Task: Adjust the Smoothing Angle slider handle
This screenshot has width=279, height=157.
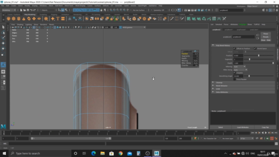Action: tap(249, 76)
